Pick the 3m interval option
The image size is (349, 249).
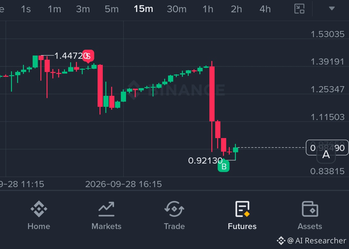pyautogui.click(x=83, y=9)
